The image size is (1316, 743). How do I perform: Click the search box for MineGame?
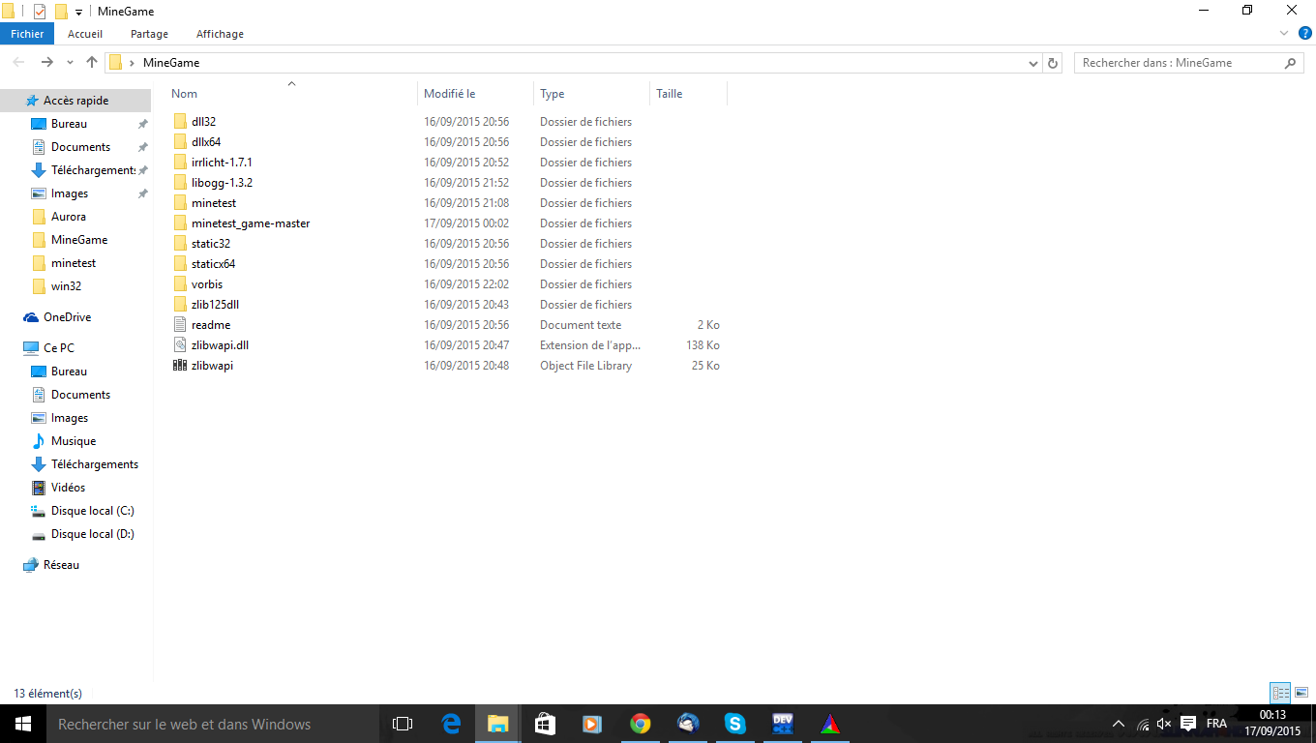(x=1181, y=63)
